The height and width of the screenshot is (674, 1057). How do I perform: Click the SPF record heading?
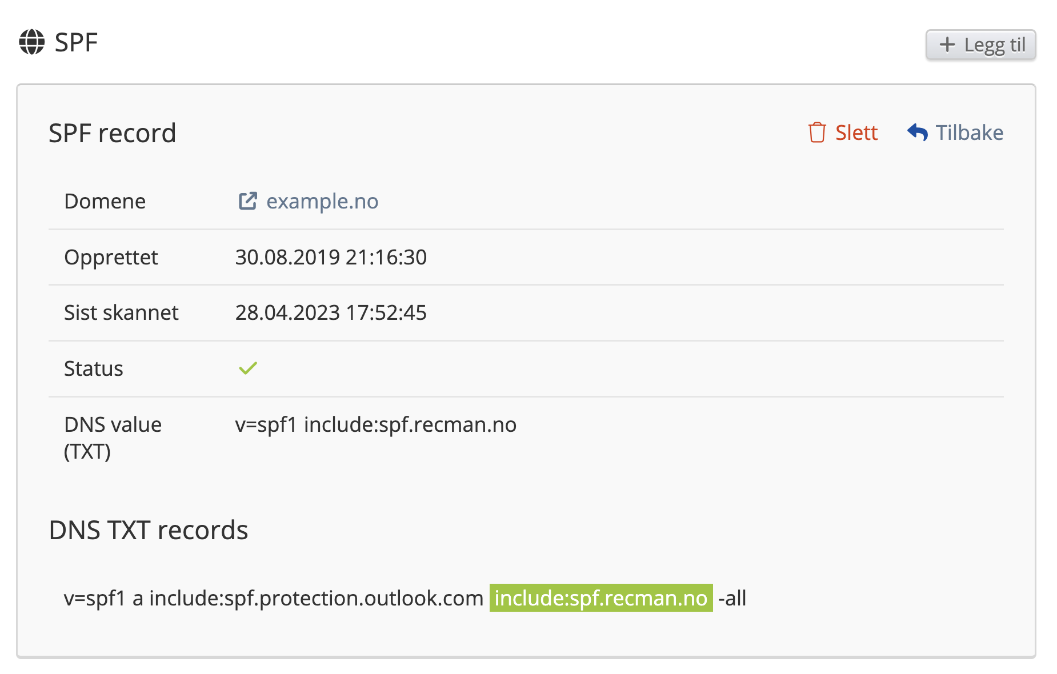point(113,133)
